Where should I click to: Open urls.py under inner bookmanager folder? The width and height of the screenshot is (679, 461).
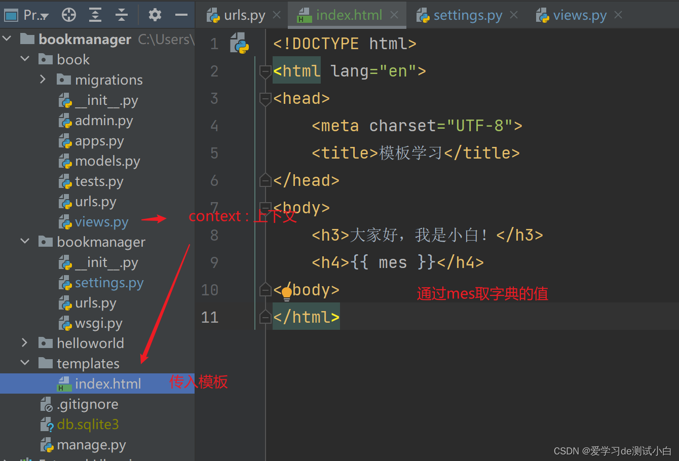(x=96, y=303)
